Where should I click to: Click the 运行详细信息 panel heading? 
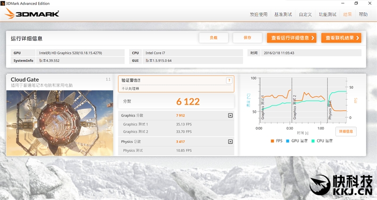[26, 39]
